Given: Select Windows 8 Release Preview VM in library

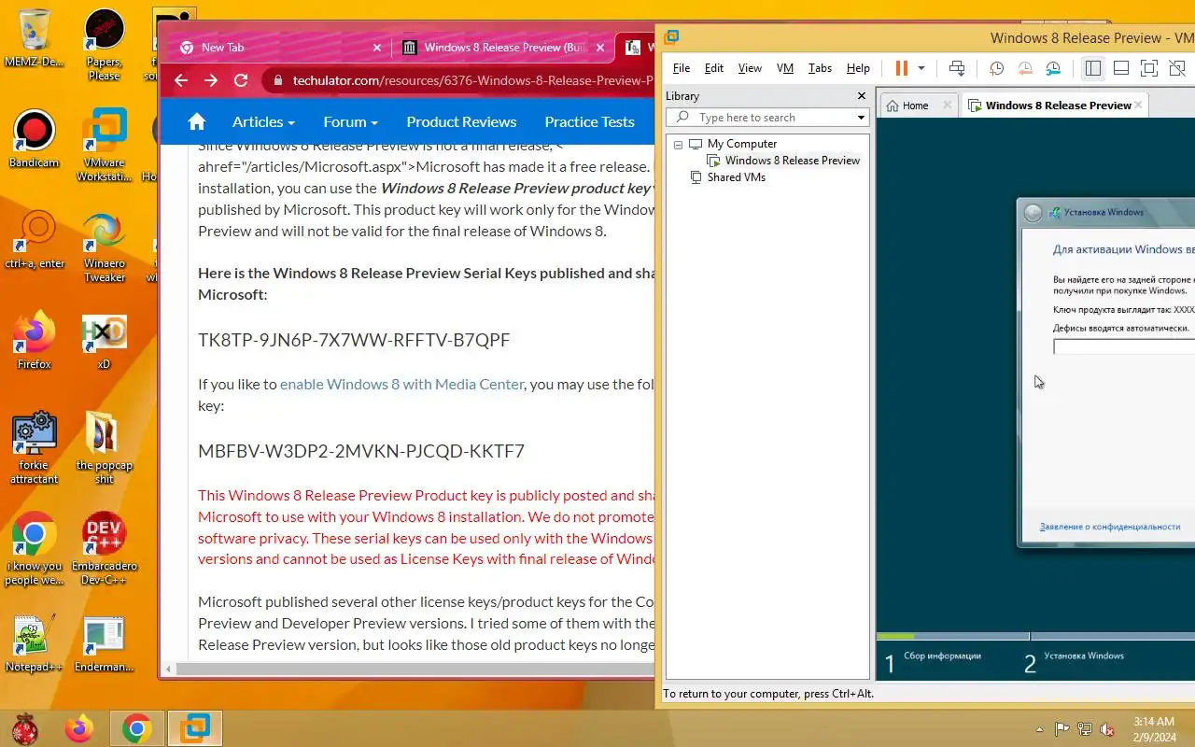Looking at the screenshot, I should point(793,161).
